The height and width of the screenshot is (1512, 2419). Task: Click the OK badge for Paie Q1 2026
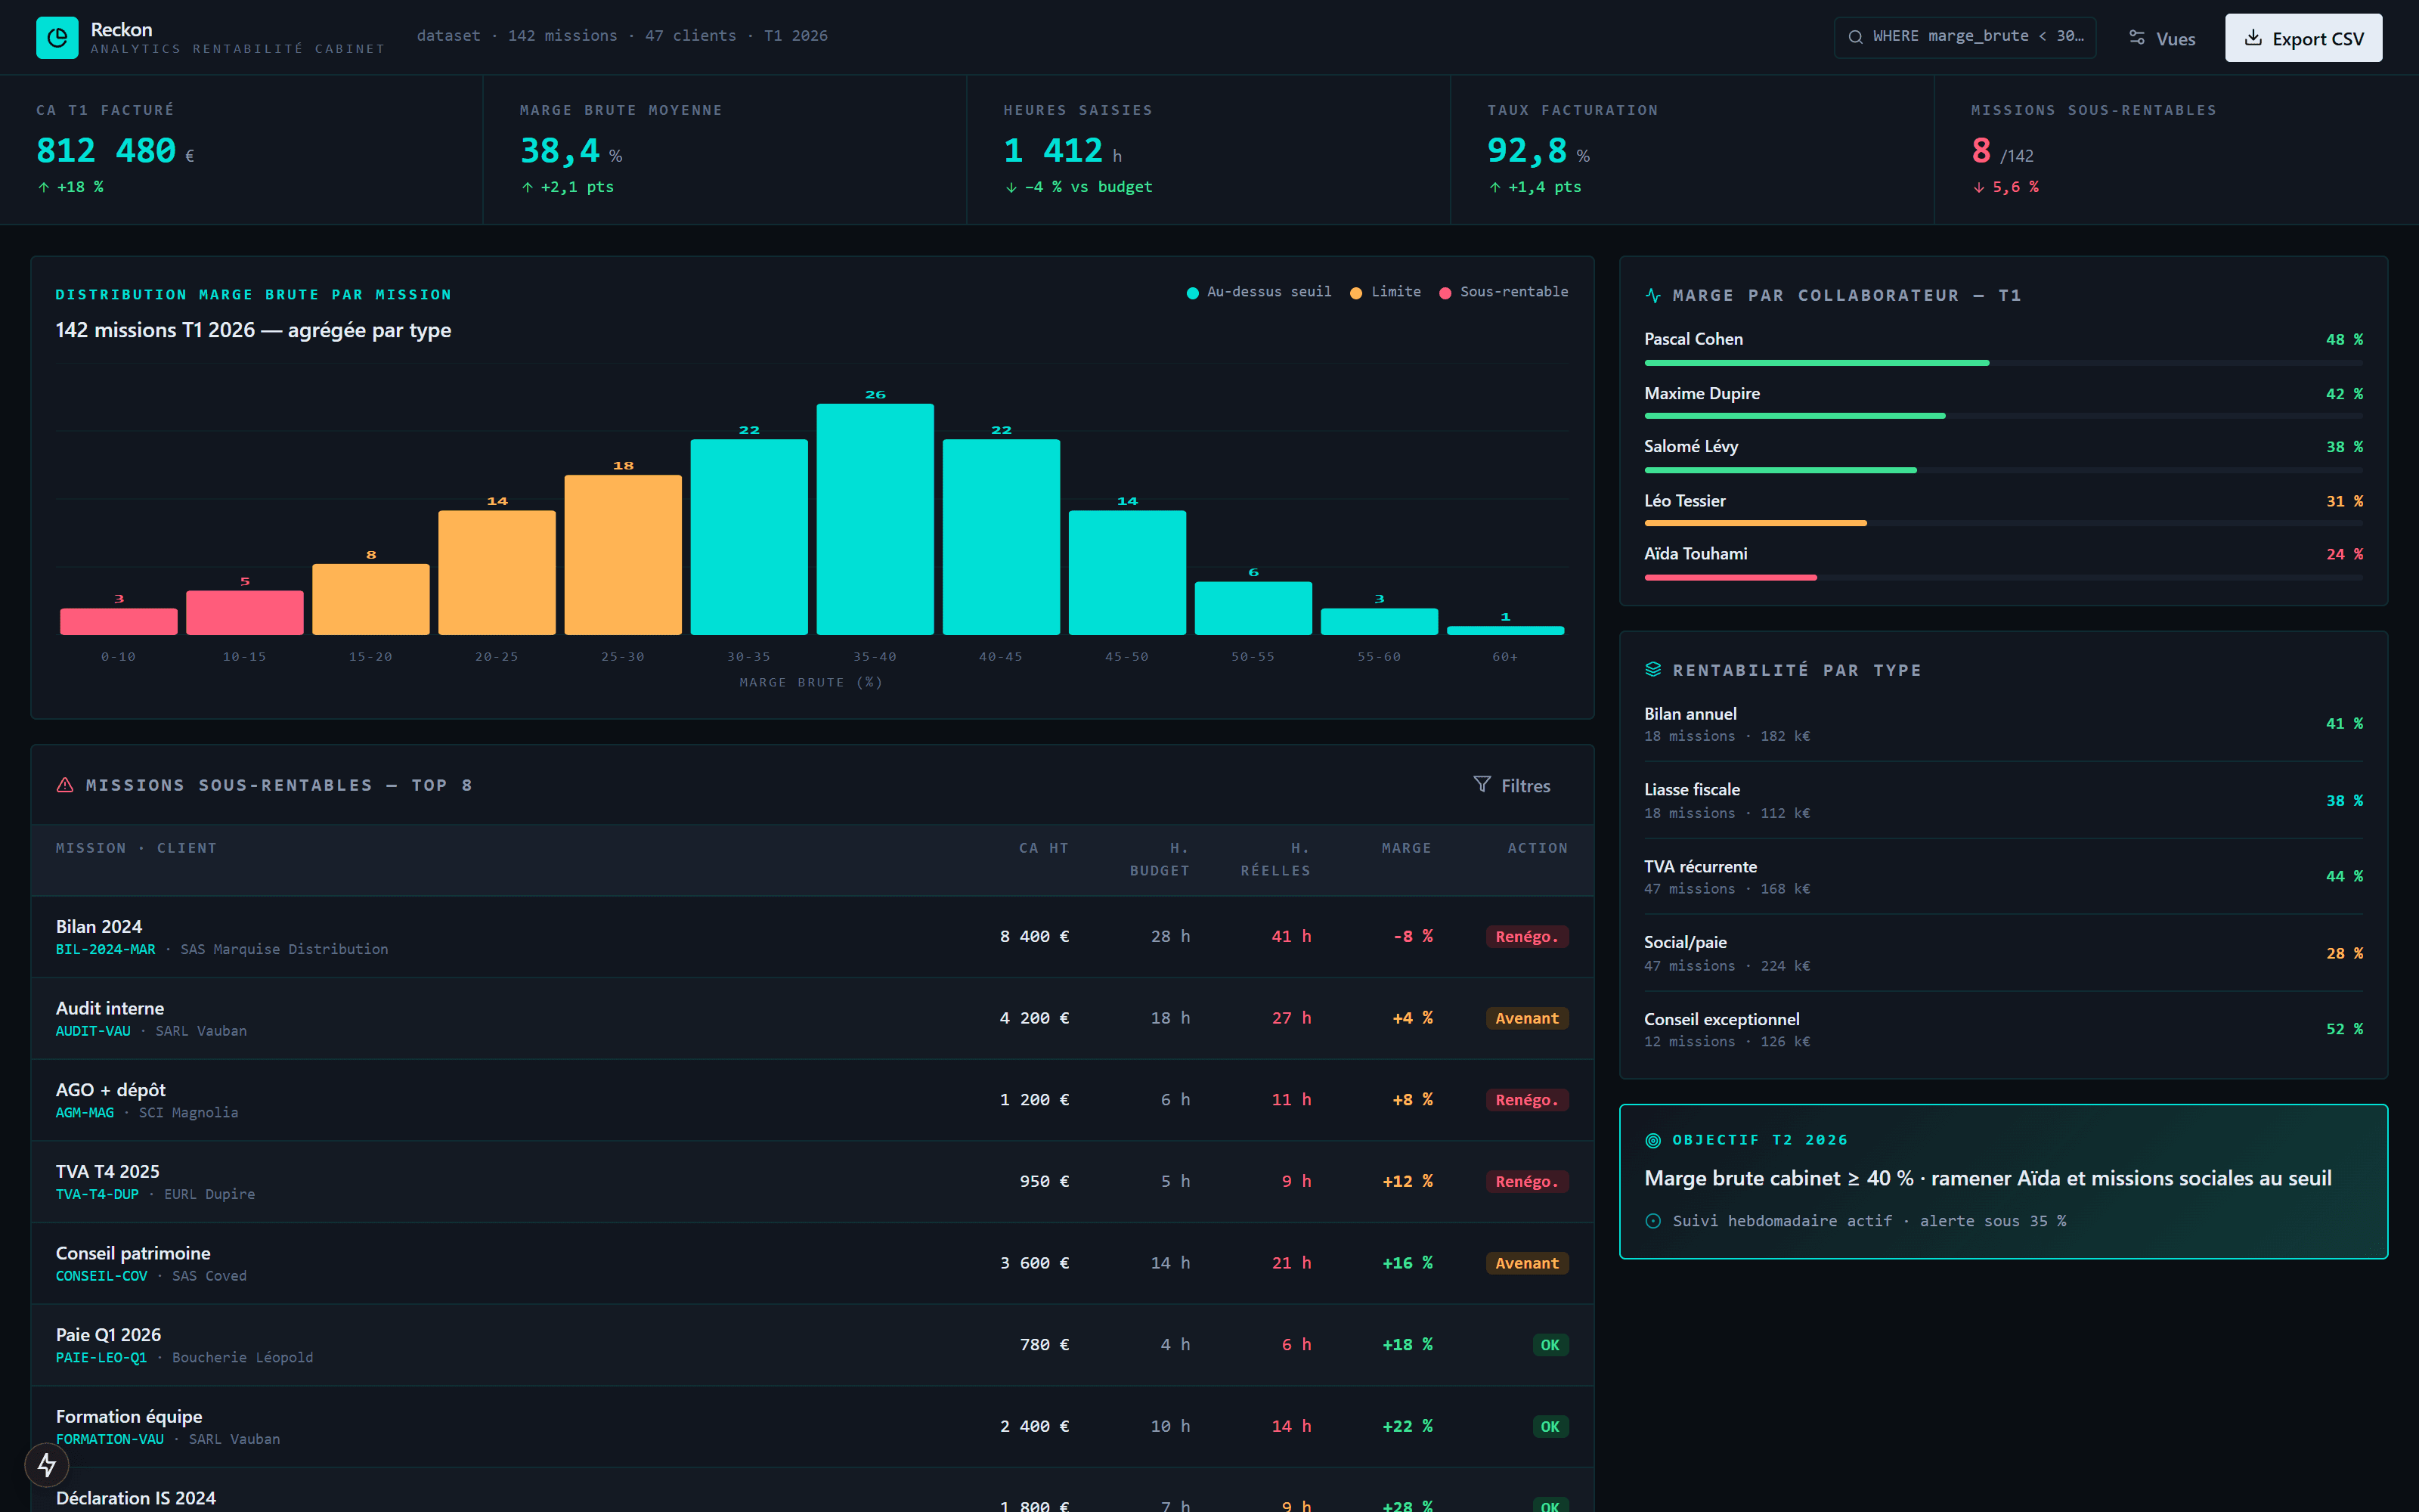click(x=1550, y=1345)
